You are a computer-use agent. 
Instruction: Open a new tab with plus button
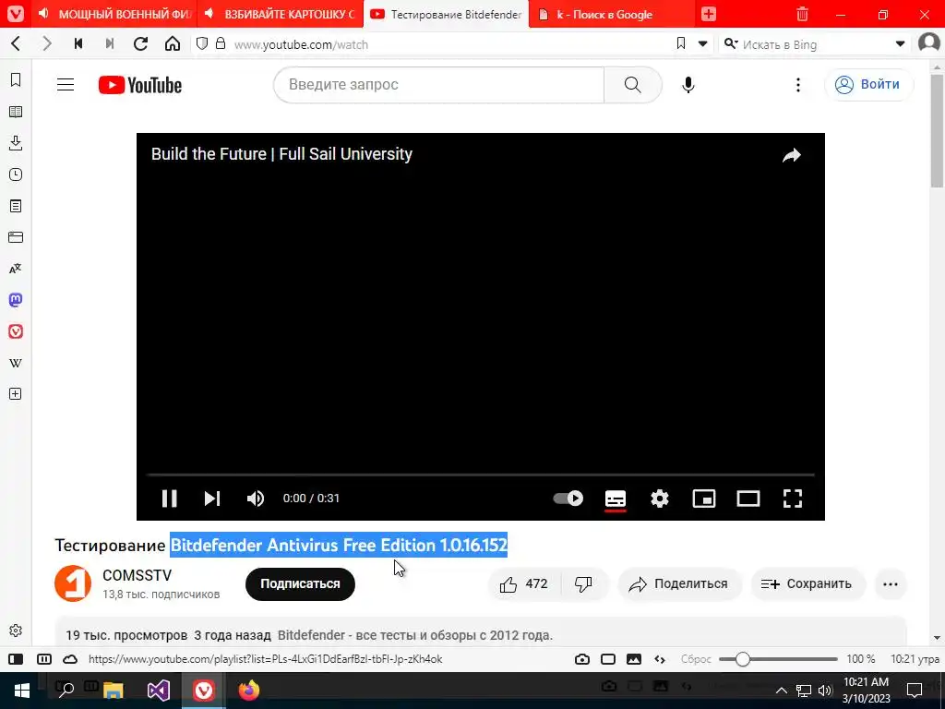709,14
